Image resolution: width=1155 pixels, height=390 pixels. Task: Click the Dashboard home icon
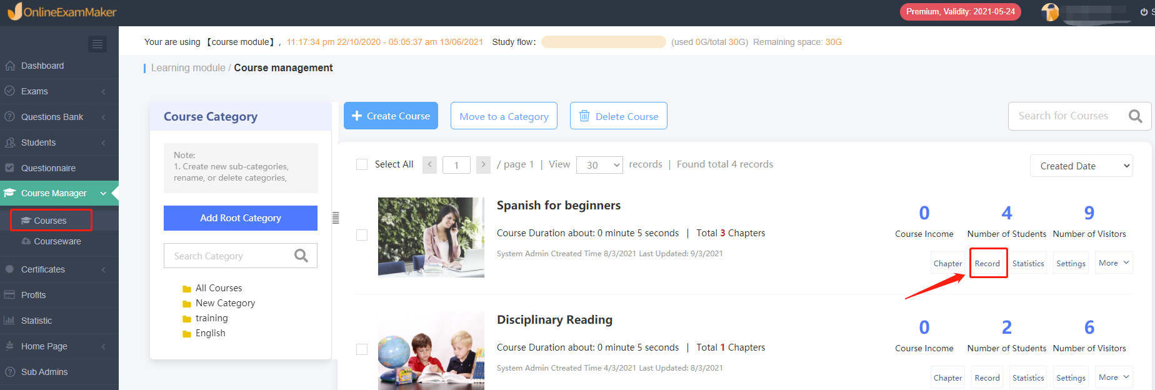(x=10, y=66)
